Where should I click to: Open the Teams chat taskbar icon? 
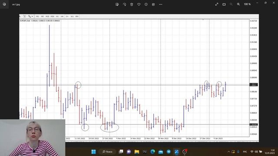(129, 152)
